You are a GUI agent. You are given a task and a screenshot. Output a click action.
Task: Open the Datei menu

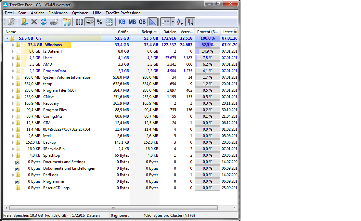coord(9,13)
